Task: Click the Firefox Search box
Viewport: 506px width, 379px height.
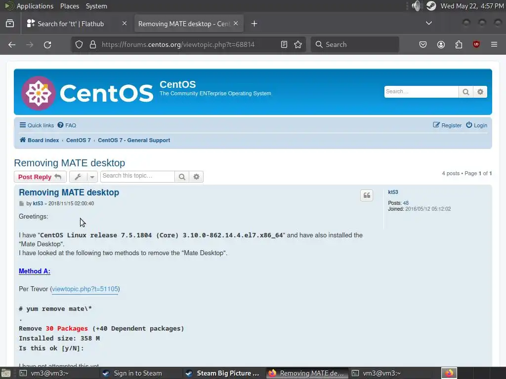Action: pos(355,44)
